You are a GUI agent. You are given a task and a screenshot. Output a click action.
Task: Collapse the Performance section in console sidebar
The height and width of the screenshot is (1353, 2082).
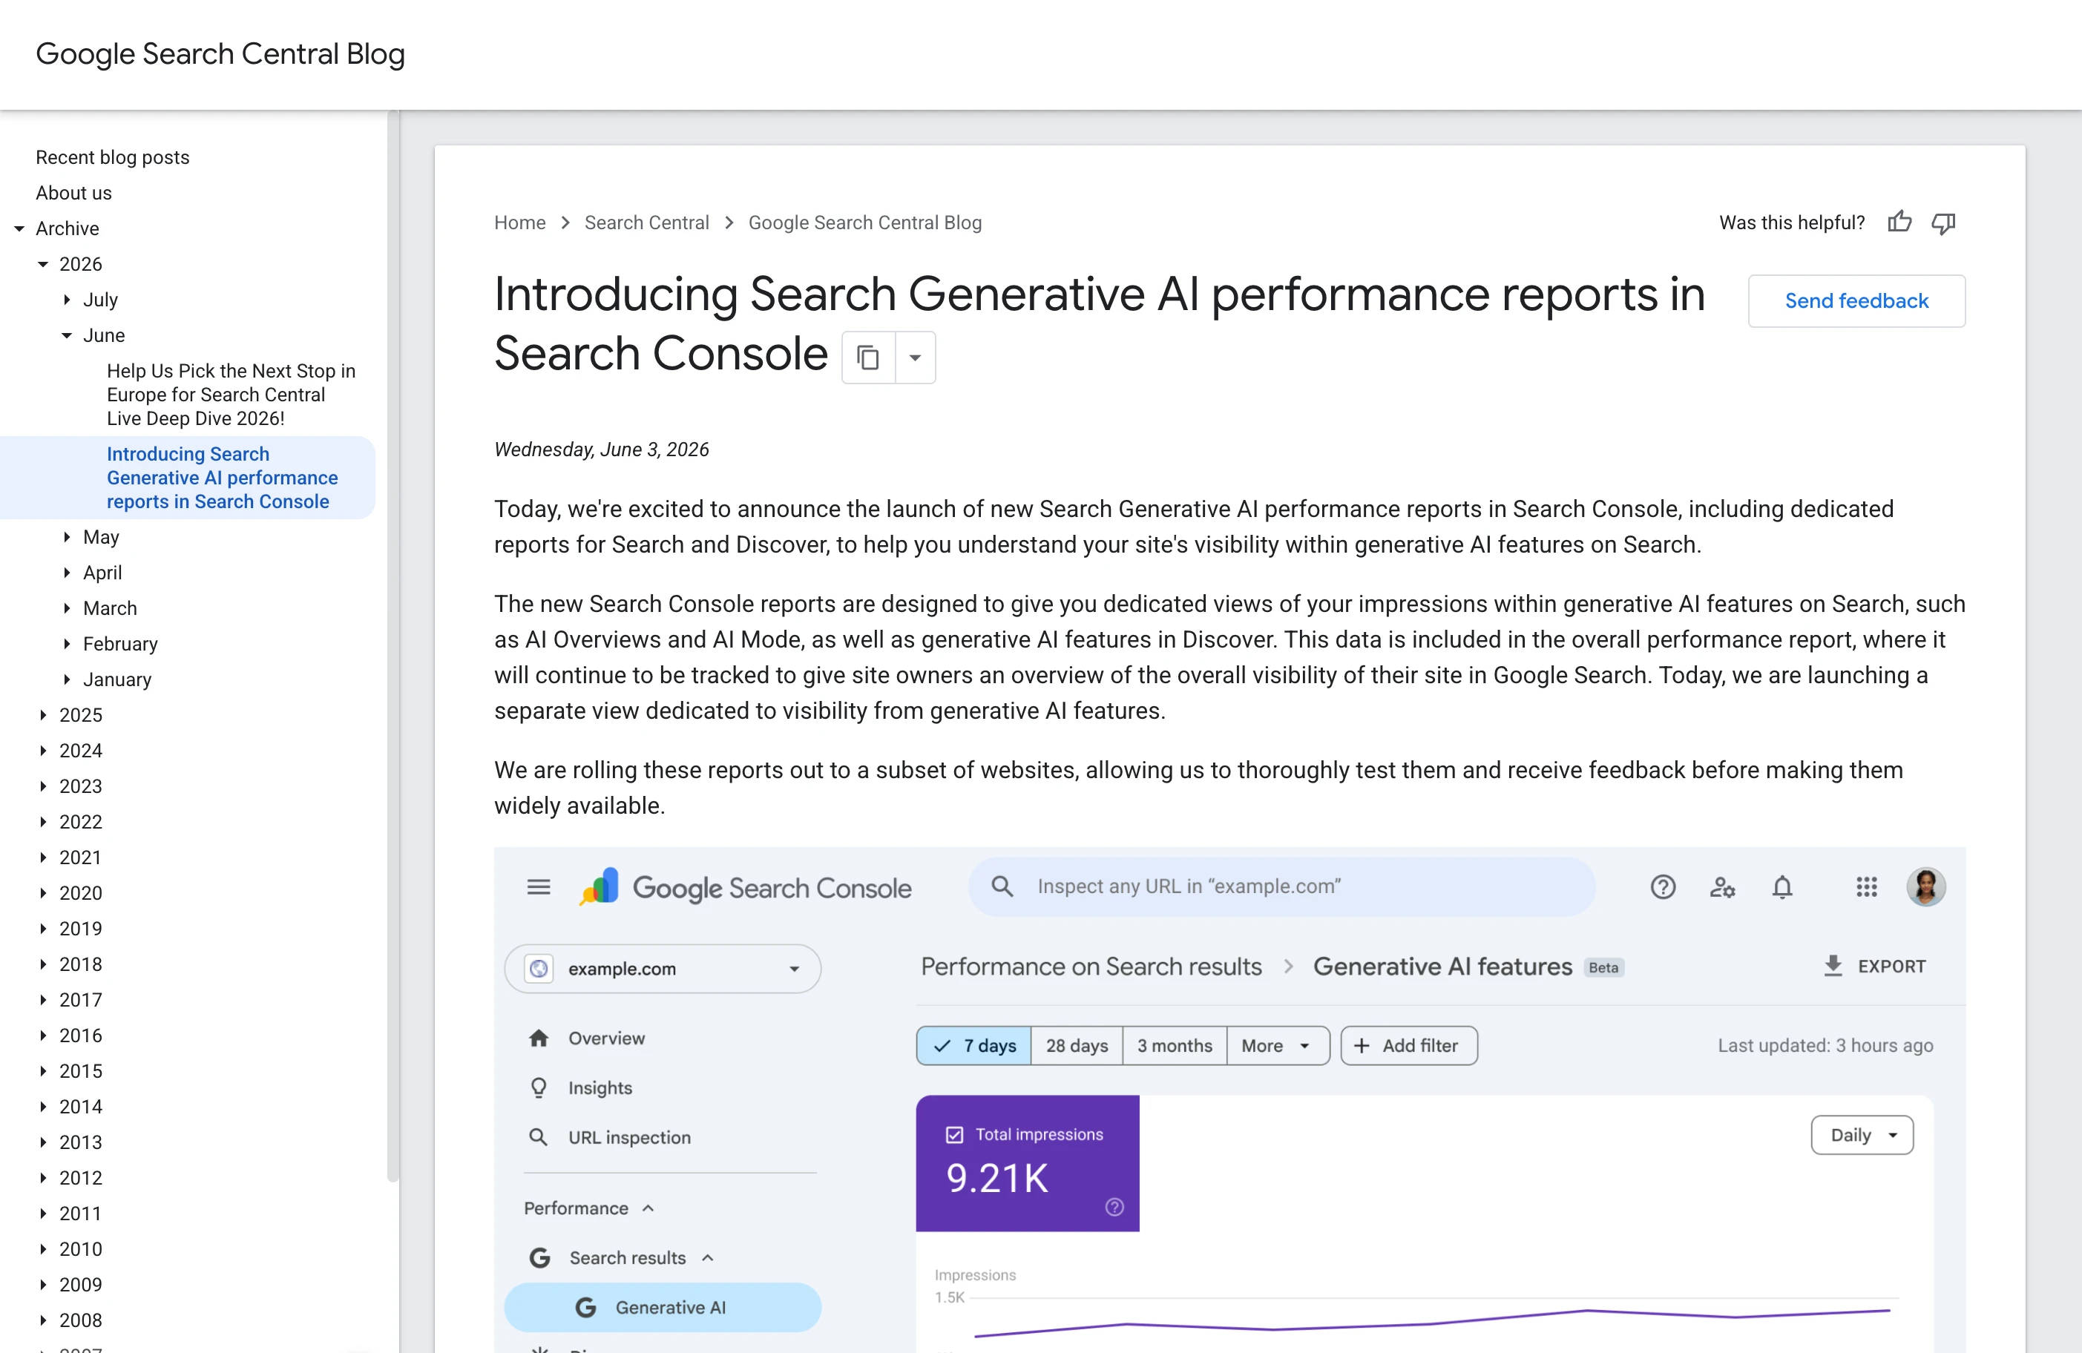(648, 1208)
